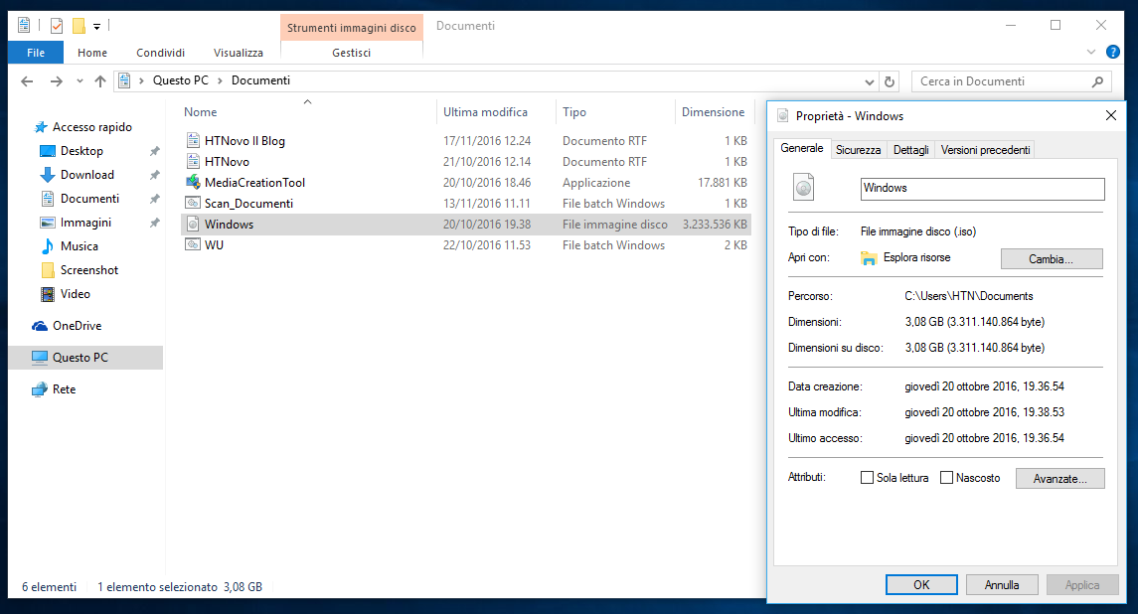Go up one folder level
Viewport: 1138px width, 614px height.
(x=100, y=81)
